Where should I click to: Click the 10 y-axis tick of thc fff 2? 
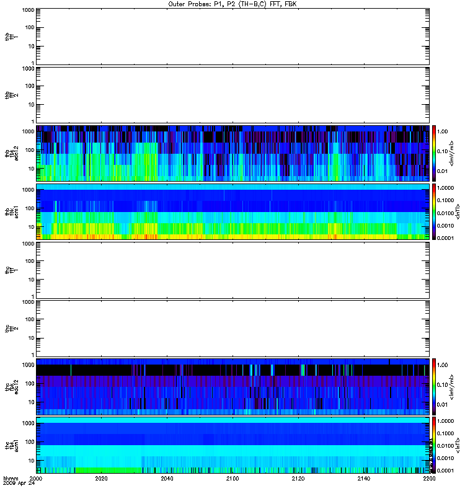(x=31, y=338)
